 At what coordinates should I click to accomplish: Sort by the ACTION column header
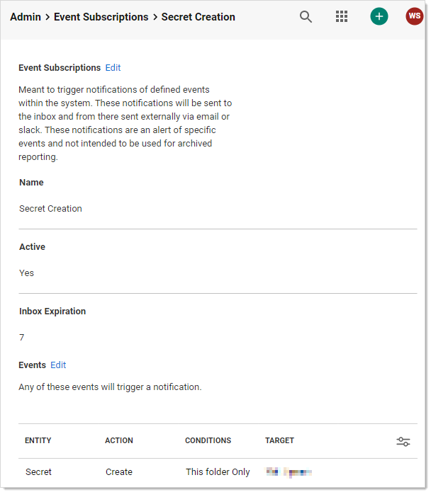pyautogui.click(x=119, y=440)
